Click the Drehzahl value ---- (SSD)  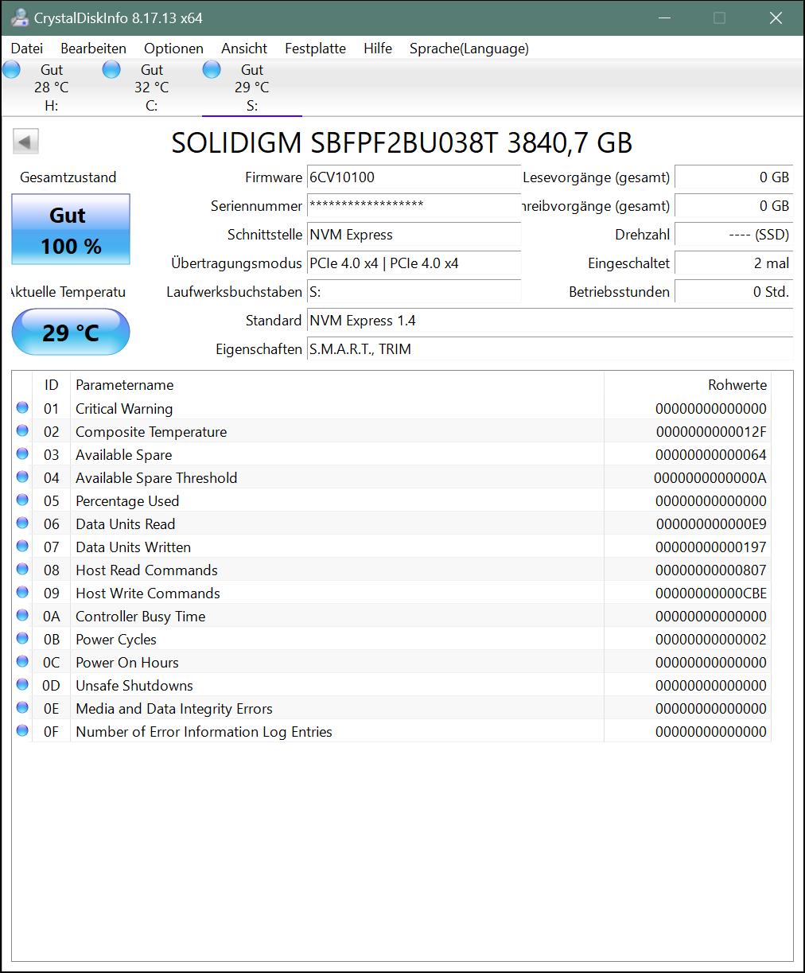coord(733,235)
